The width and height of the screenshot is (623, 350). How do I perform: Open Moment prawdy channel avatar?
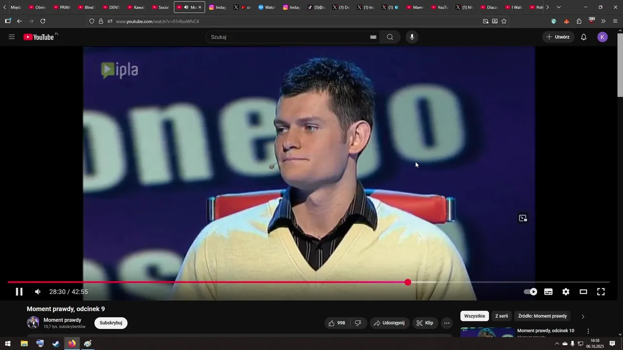click(x=33, y=322)
